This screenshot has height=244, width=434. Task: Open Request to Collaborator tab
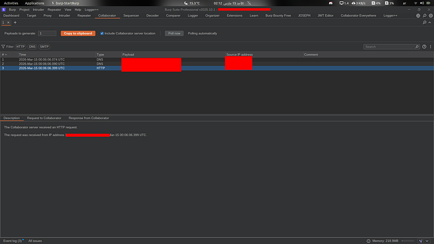(44, 118)
